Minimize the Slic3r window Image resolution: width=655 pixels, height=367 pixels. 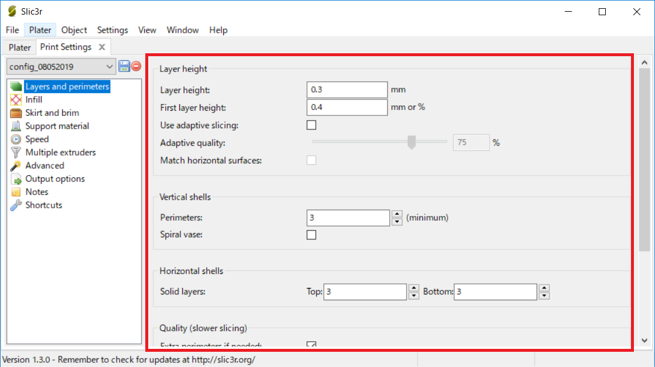pyautogui.click(x=568, y=12)
